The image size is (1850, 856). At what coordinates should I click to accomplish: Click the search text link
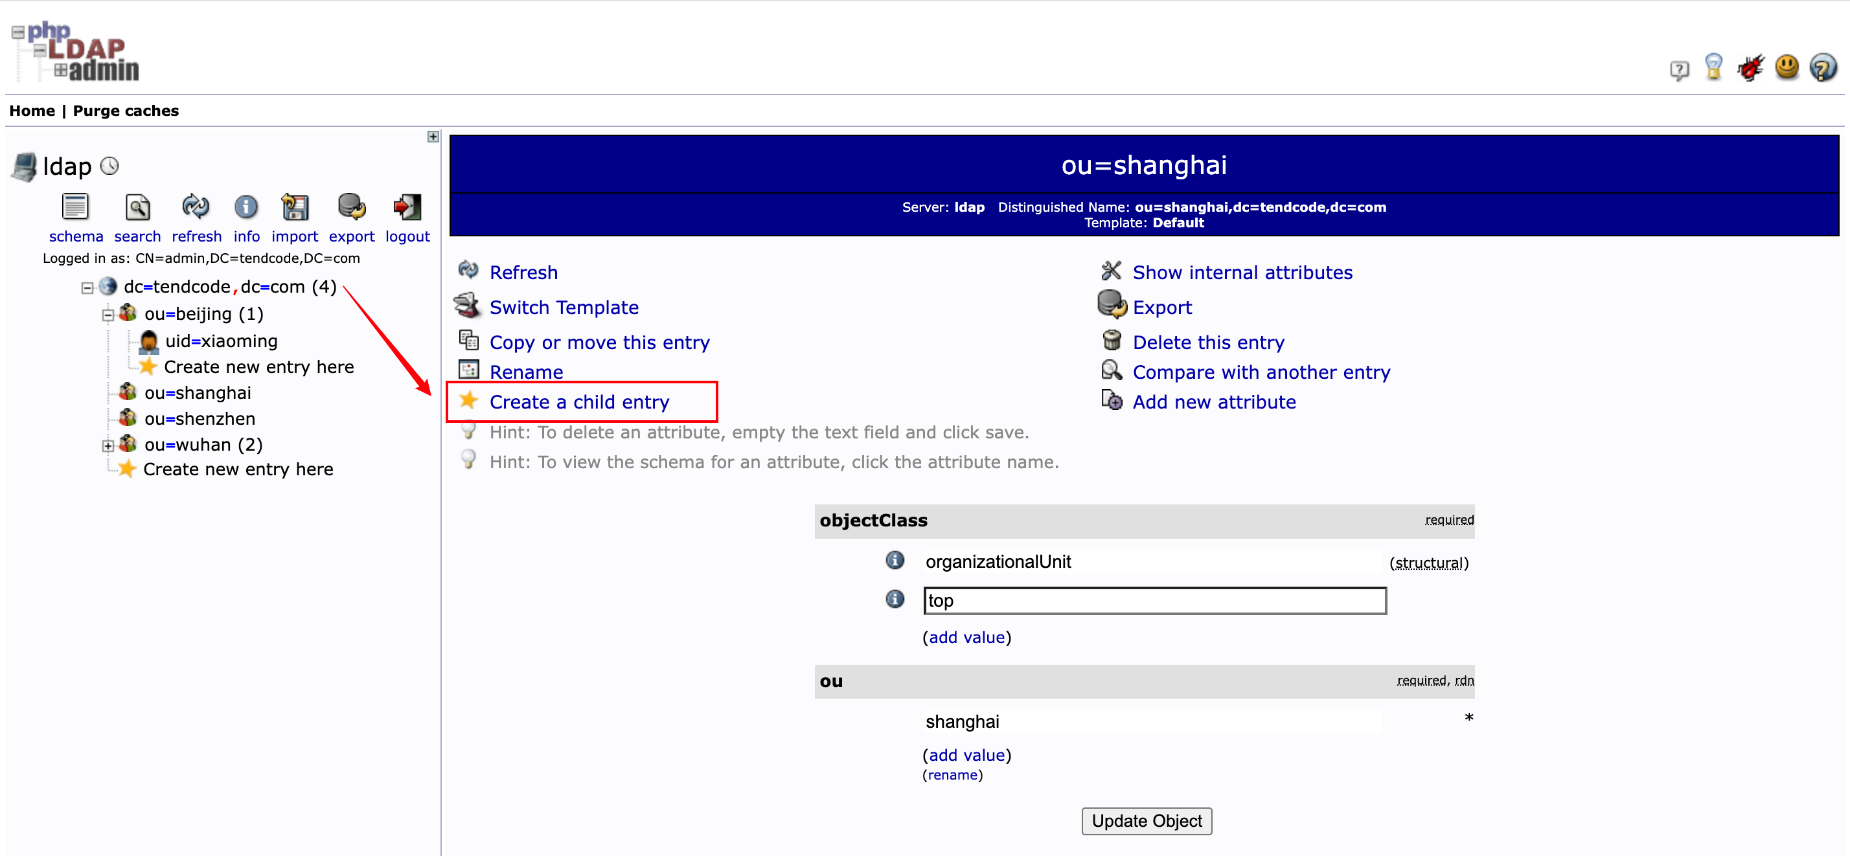click(137, 236)
